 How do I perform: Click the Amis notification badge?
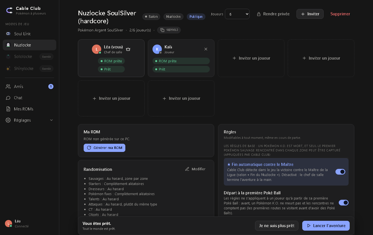51,87
